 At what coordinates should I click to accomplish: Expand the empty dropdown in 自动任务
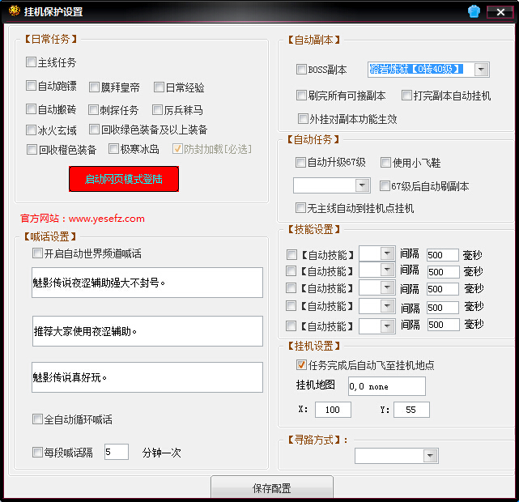click(363, 185)
